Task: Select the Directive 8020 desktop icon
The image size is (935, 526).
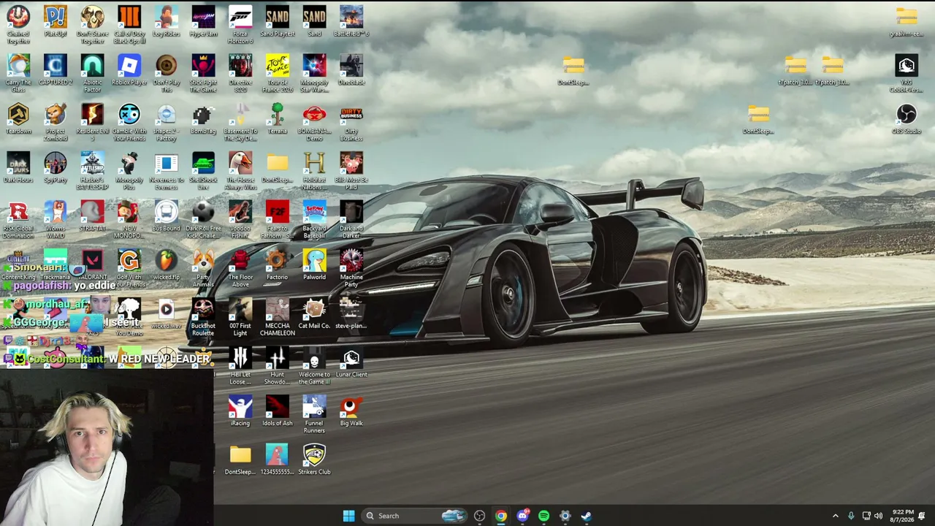Action: 240,73
